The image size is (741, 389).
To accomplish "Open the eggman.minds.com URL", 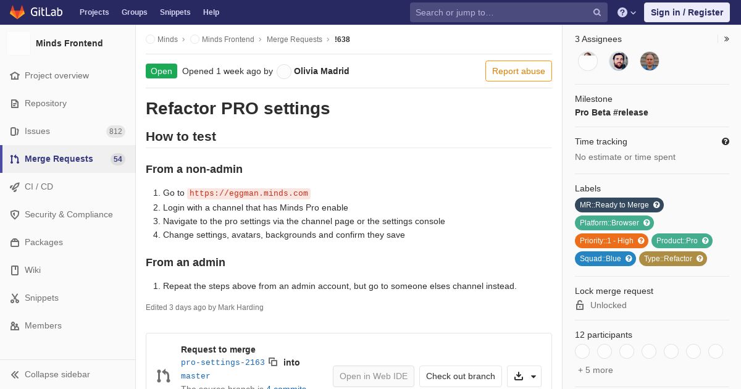I will click(x=249, y=193).
